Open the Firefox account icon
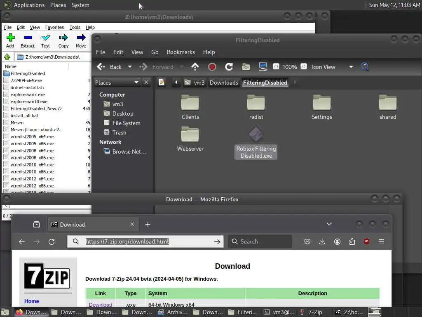Image resolution: width=422 pixels, height=317 pixels. coord(337,241)
